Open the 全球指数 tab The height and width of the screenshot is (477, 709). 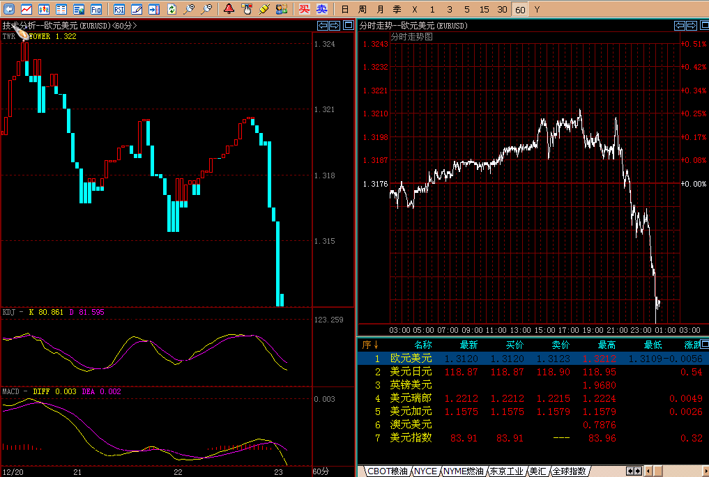point(569,471)
